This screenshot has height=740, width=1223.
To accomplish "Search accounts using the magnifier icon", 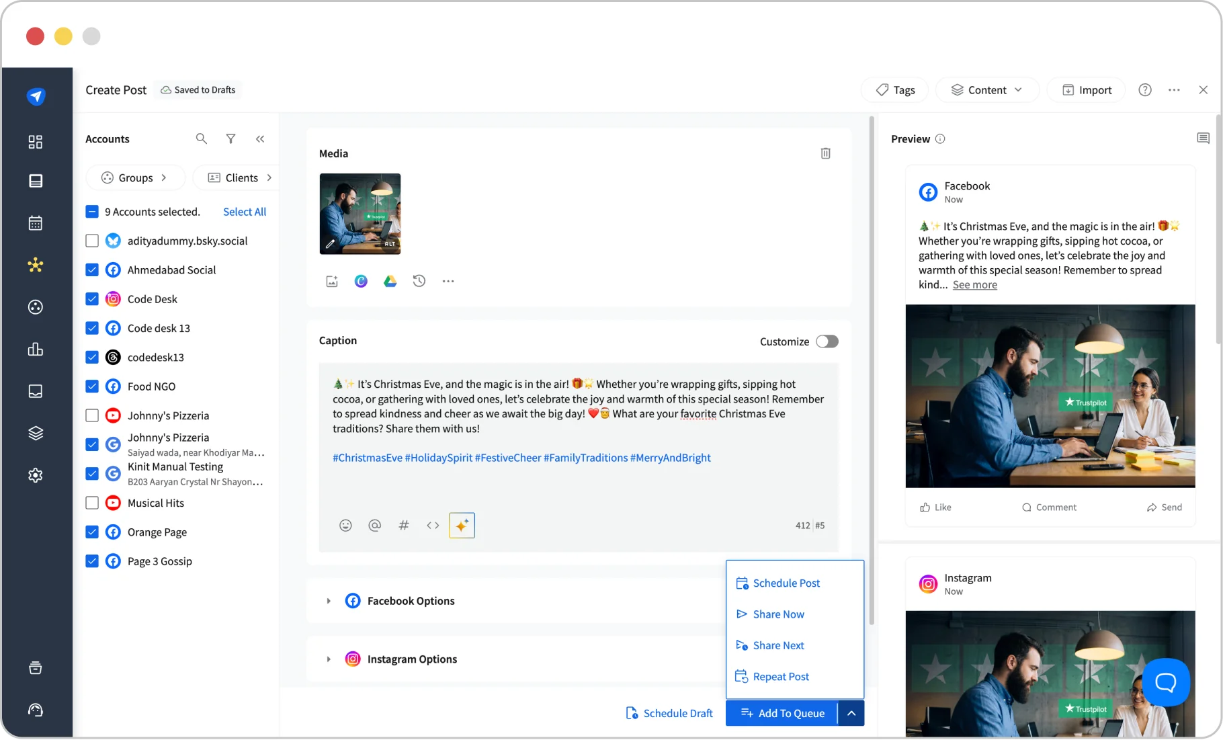I will click(201, 139).
